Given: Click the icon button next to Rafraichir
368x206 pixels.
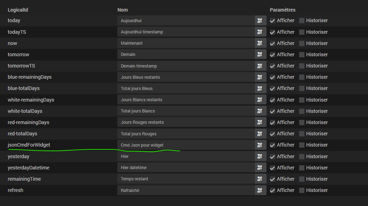Looking at the screenshot, I should tap(260, 190).
